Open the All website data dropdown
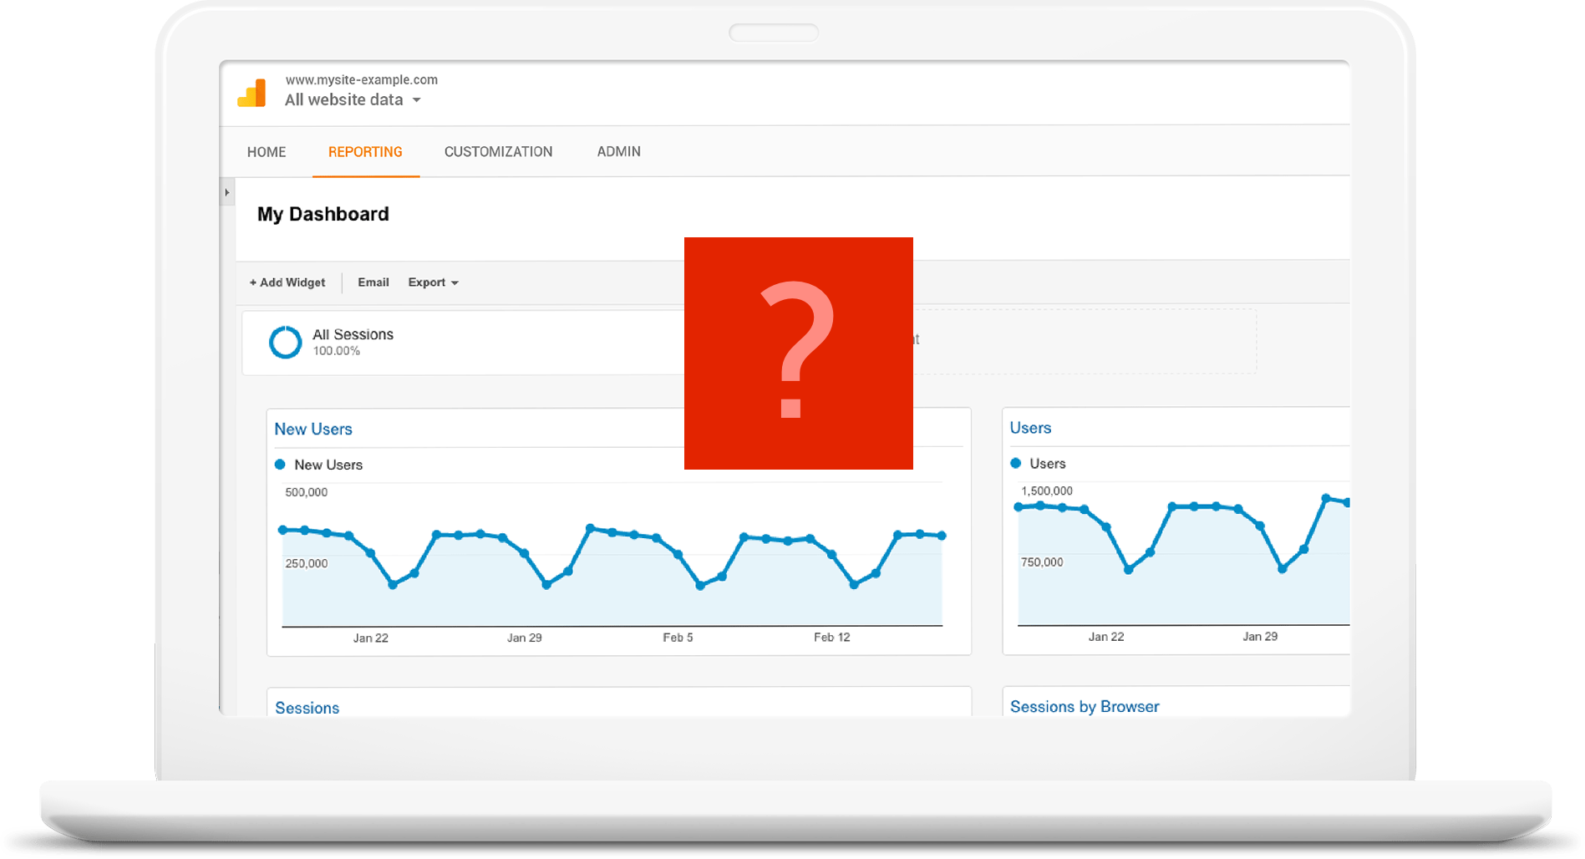1585x859 pixels. pos(353,99)
